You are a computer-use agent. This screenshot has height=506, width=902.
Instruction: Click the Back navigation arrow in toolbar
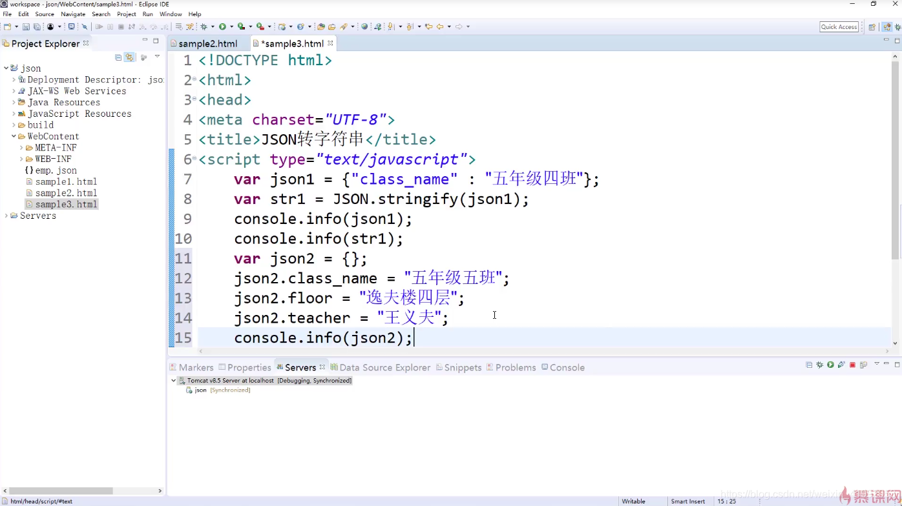440,26
